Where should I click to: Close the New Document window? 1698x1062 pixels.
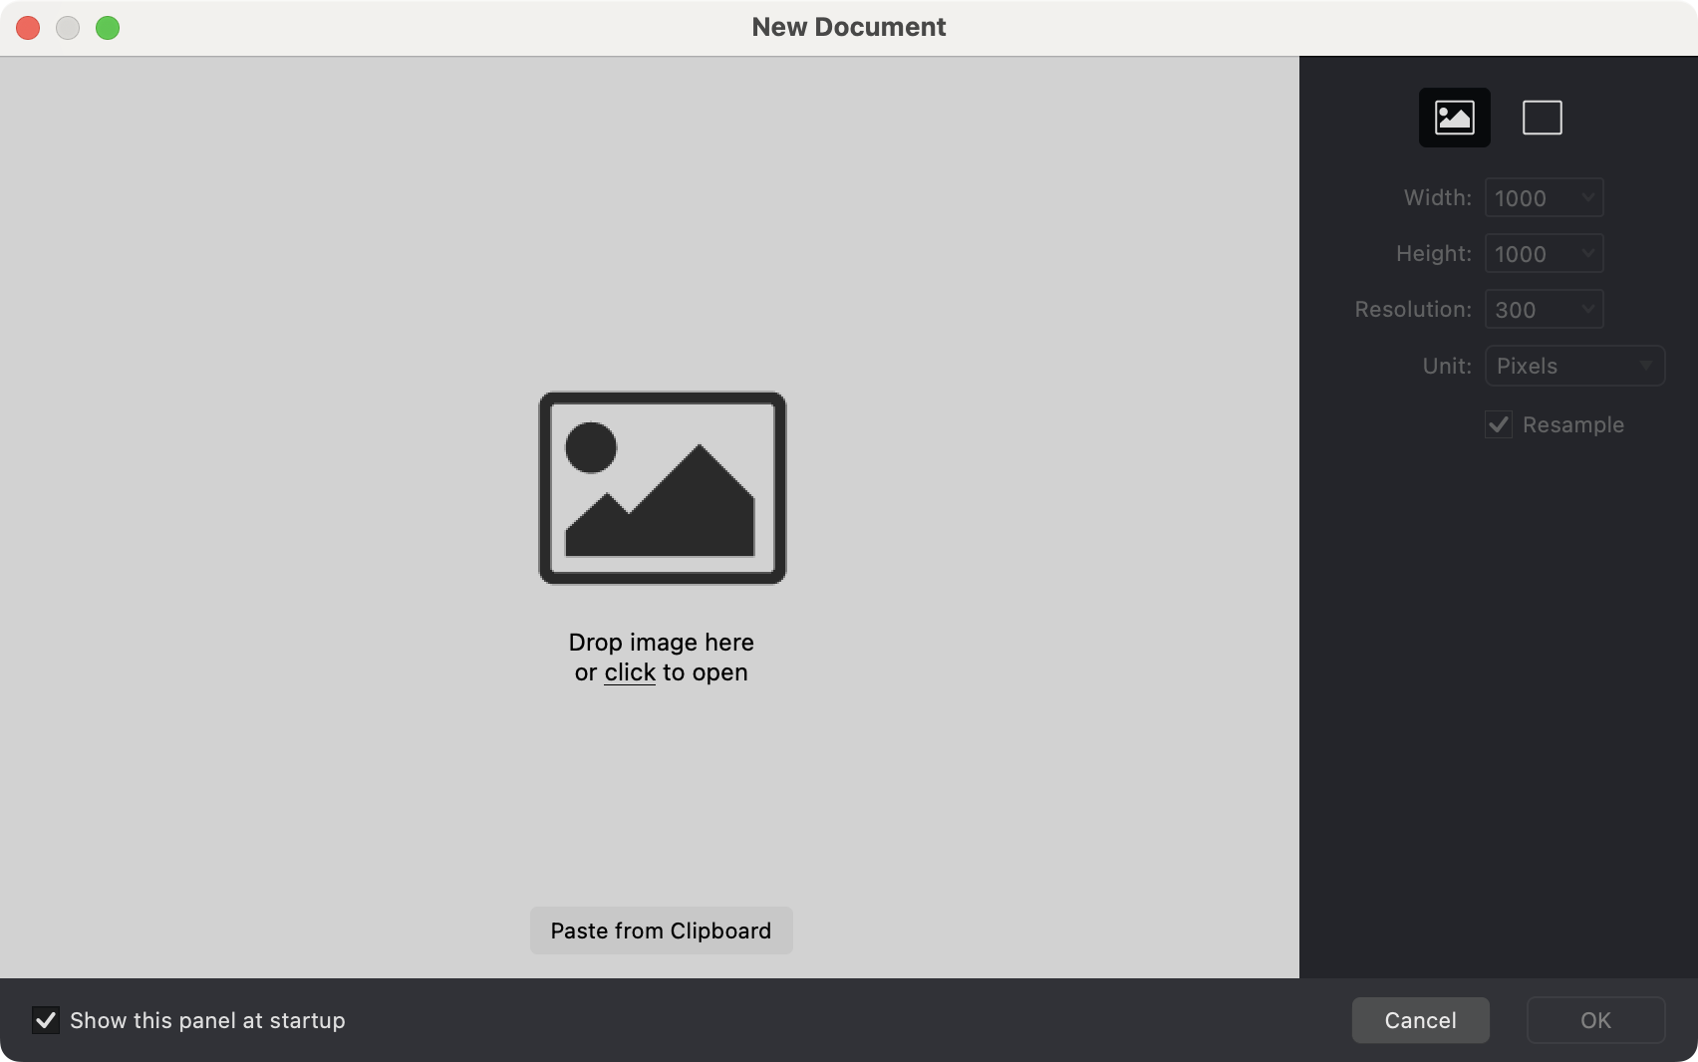28,28
